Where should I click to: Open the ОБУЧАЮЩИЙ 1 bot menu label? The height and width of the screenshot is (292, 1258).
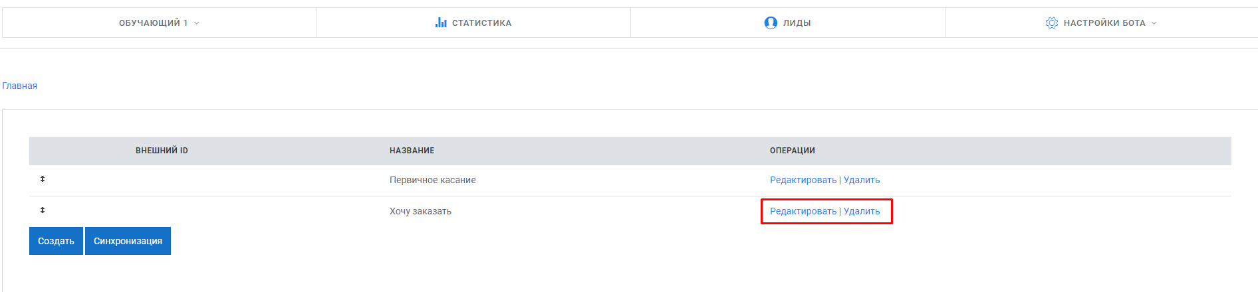[x=153, y=23]
